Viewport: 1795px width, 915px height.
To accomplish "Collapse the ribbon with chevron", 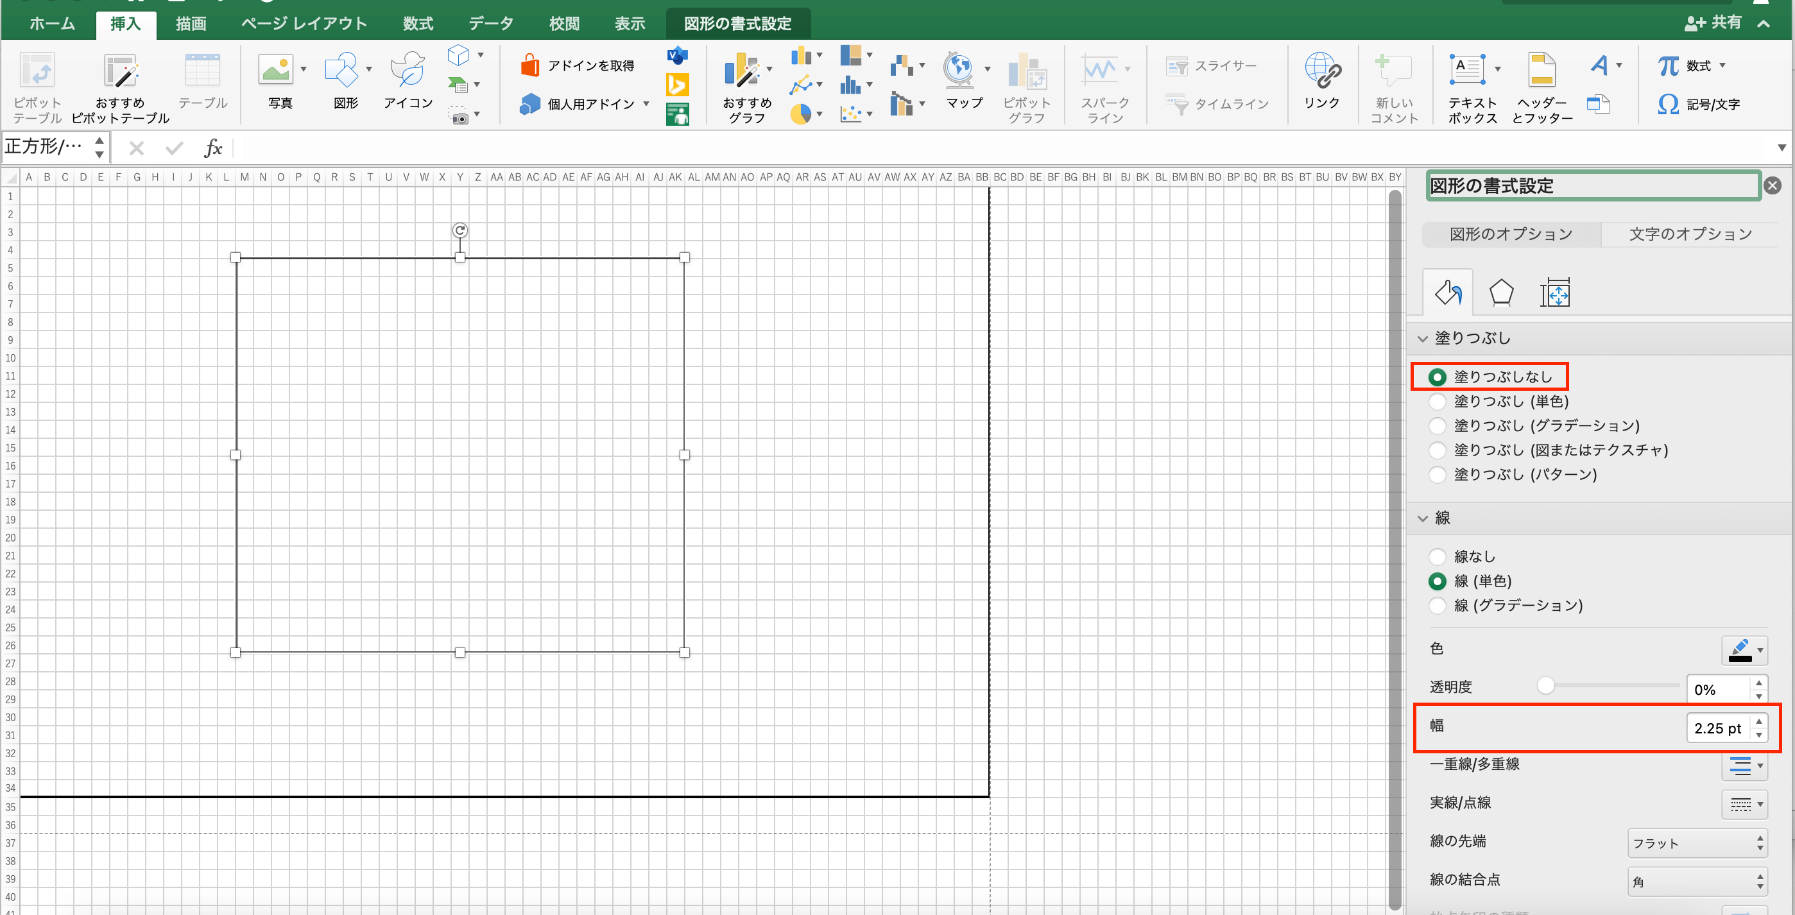I will 1764,24.
